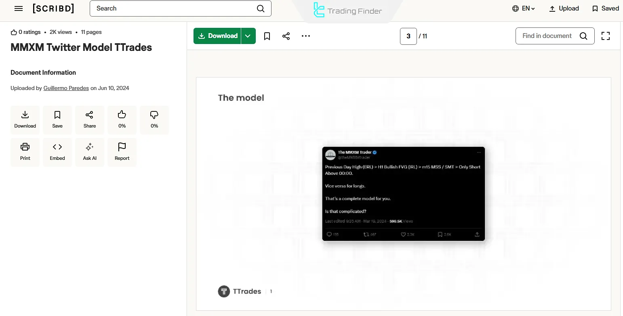This screenshot has width=623, height=316.
Task: Open the hamburger navigation menu
Action: [19, 8]
